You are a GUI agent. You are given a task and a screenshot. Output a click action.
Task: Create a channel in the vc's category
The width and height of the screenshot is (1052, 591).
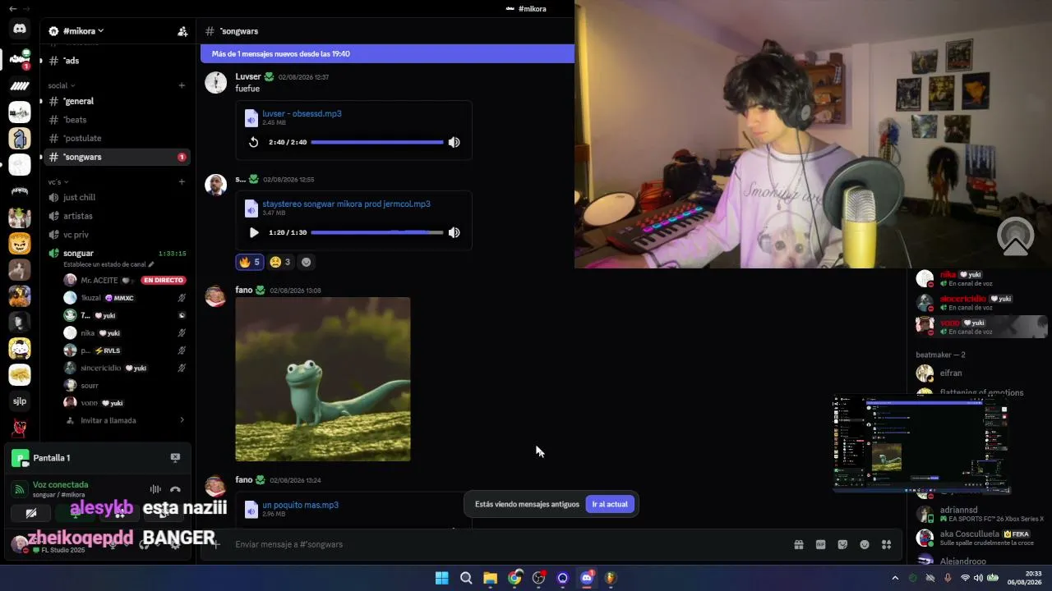point(182,181)
